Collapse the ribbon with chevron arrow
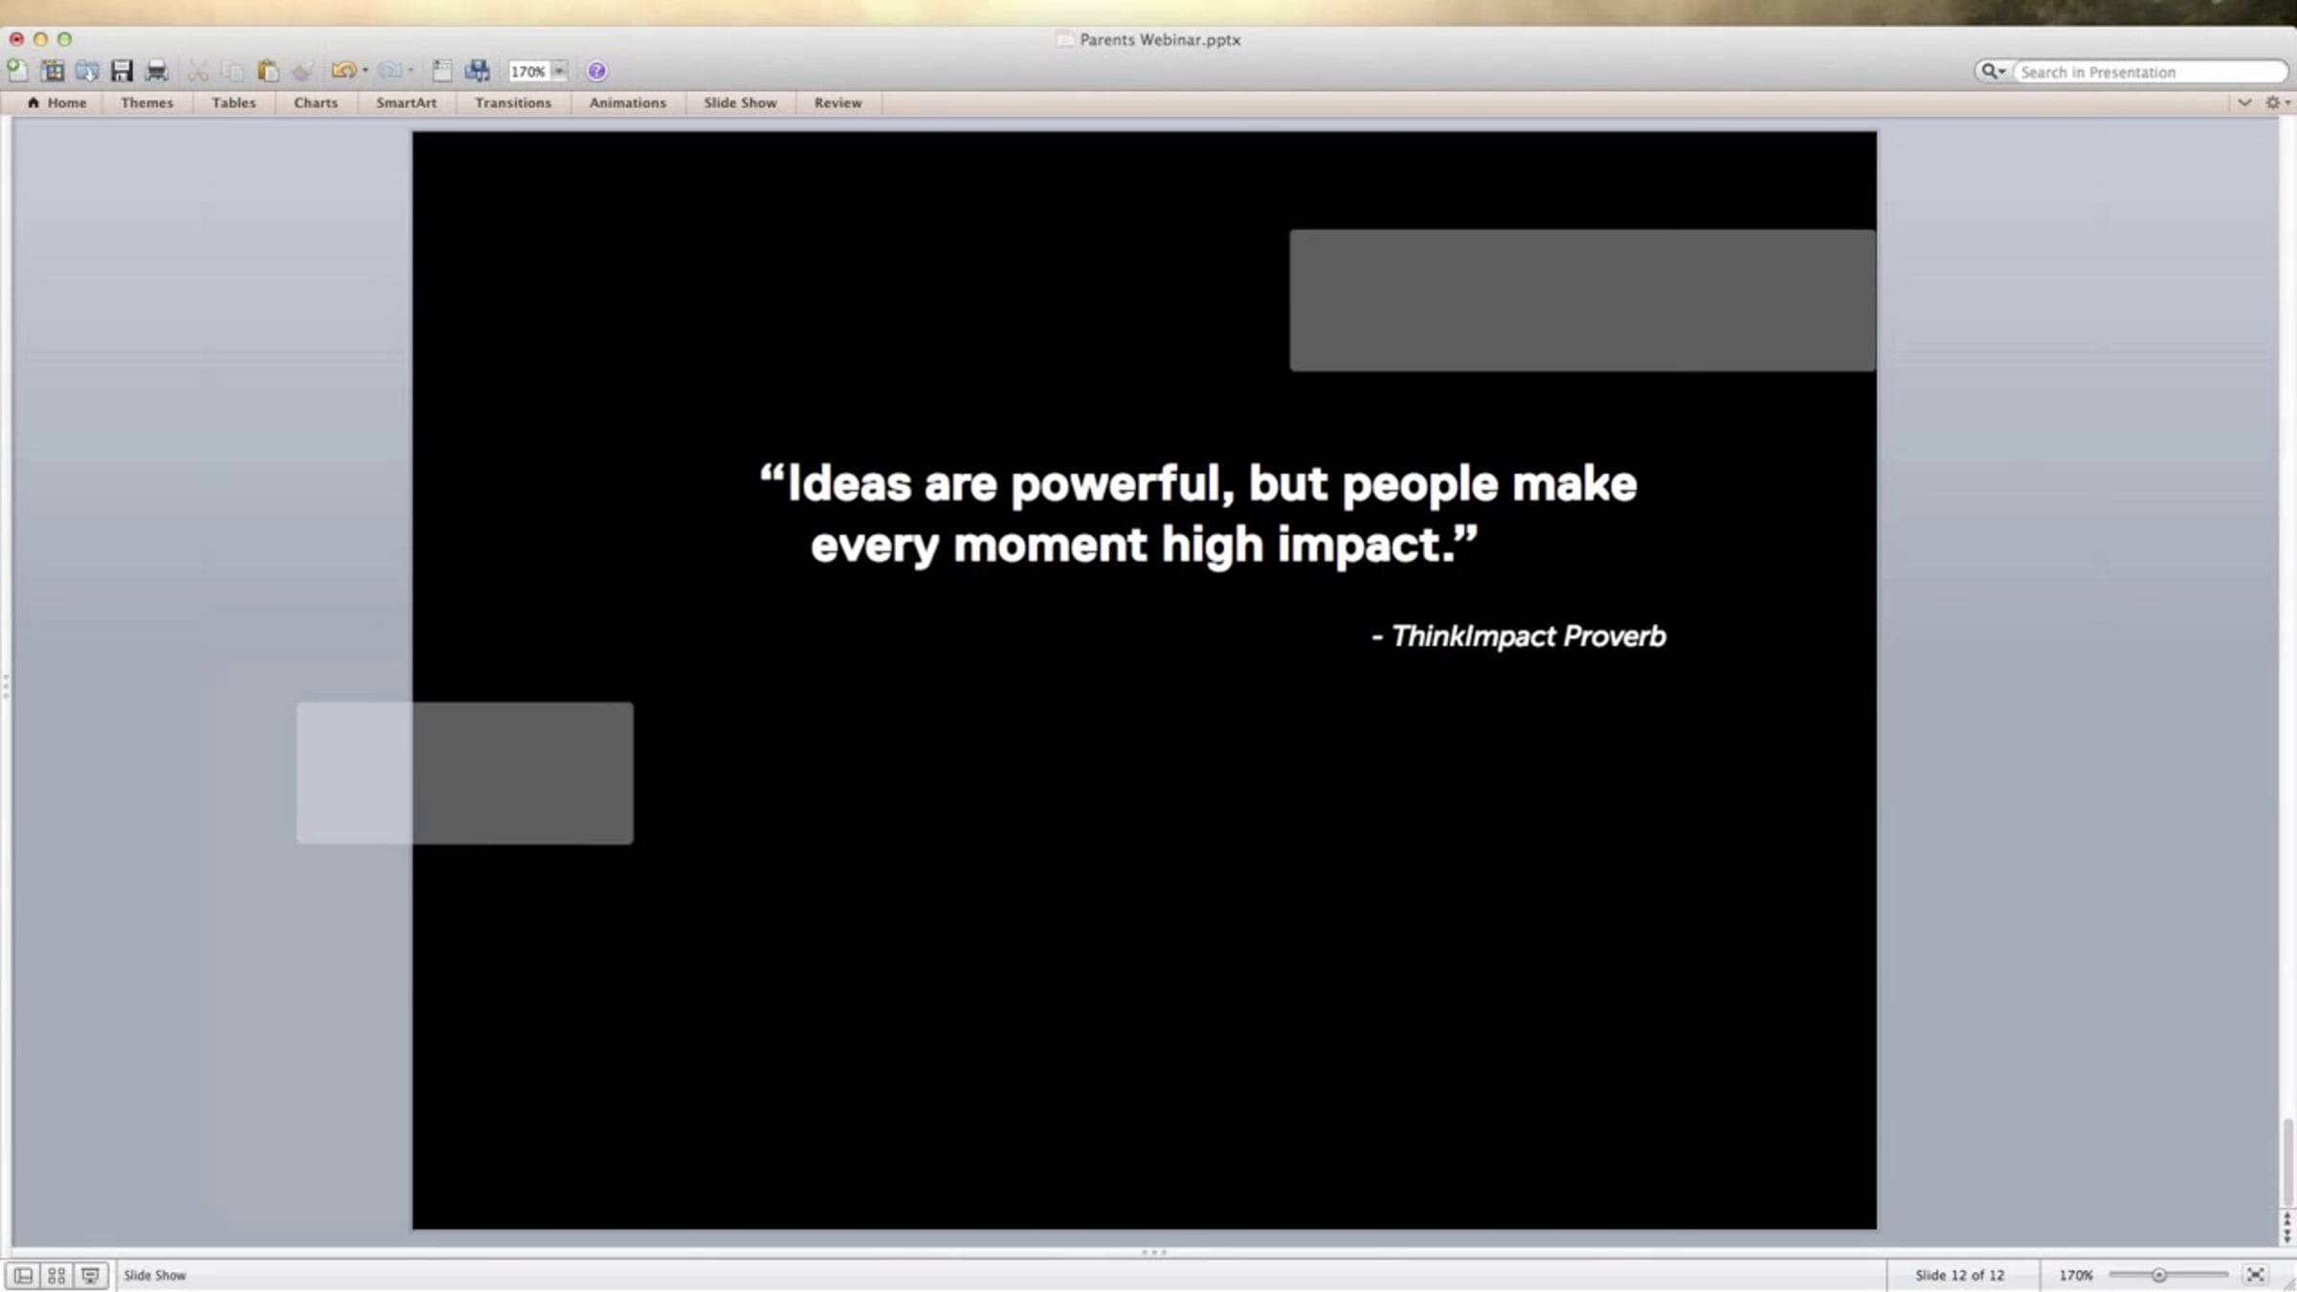Image resolution: width=2297 pixels, height=1292 pixels. [x=2243, y=102]
